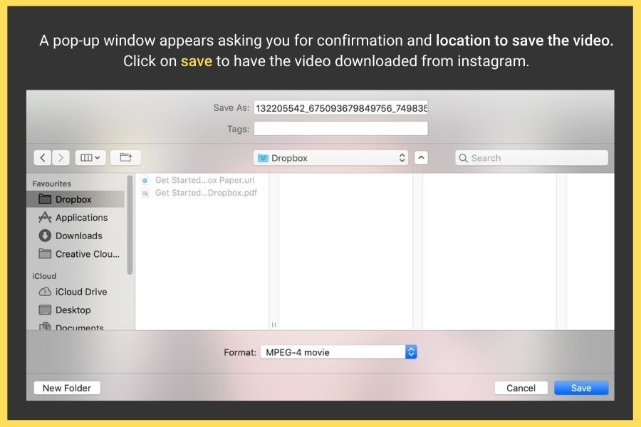
Task: Click the Downloads arrow icon in sidebar
Action: coord(45,236)
